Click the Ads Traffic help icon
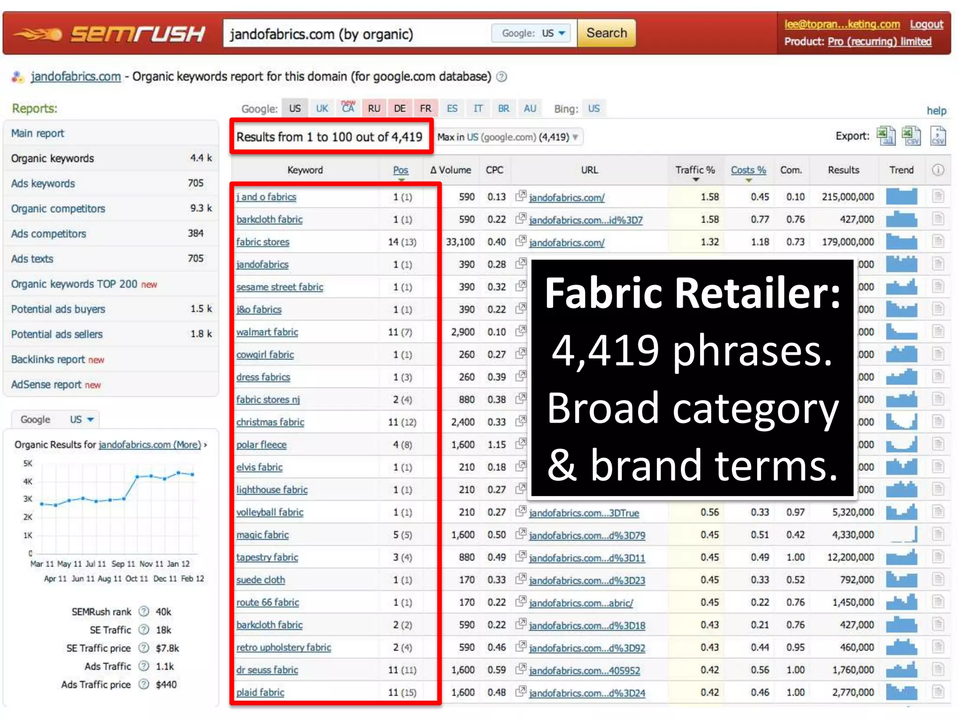Viewport: 959px width, 719px height. [144, 666]
